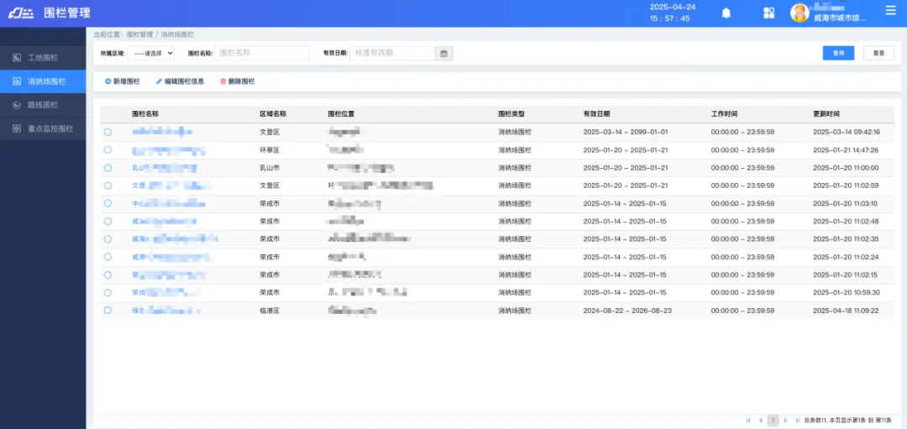Open the hamburger menu at top right
Screen dimensions: 907x429
click(890, 11)
